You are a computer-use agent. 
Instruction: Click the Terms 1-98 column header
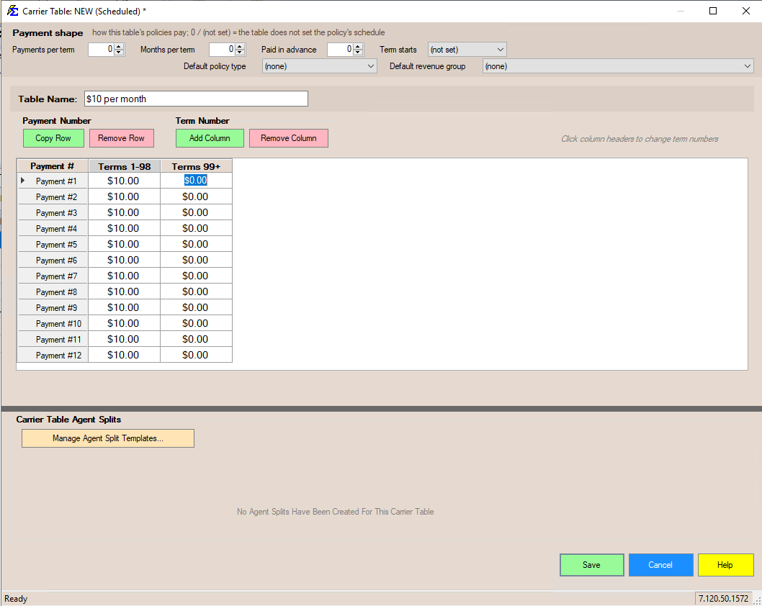coord(125,166)
